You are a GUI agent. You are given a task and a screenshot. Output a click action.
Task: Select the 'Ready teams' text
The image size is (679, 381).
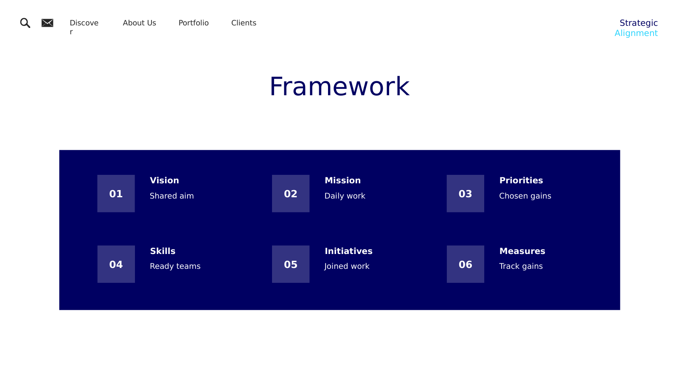(x=175, y=266)
